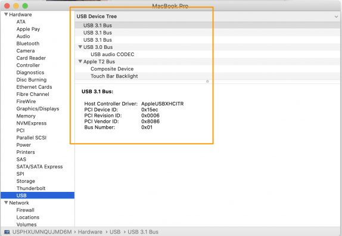
Task: Click the Bus Number value 0x01
Action: (x=147, y=127)
